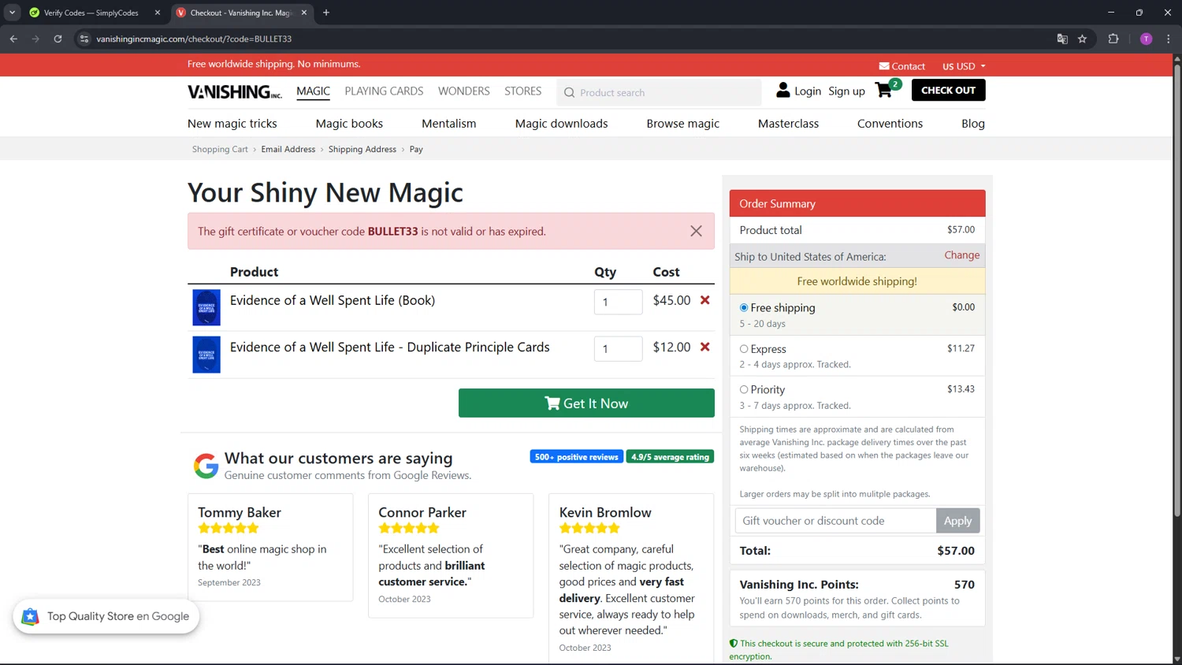The width and height of the screenshot is (1182, 665).
Task: Click the 4.9/5 average rating badge
Action: pos(670,457)
